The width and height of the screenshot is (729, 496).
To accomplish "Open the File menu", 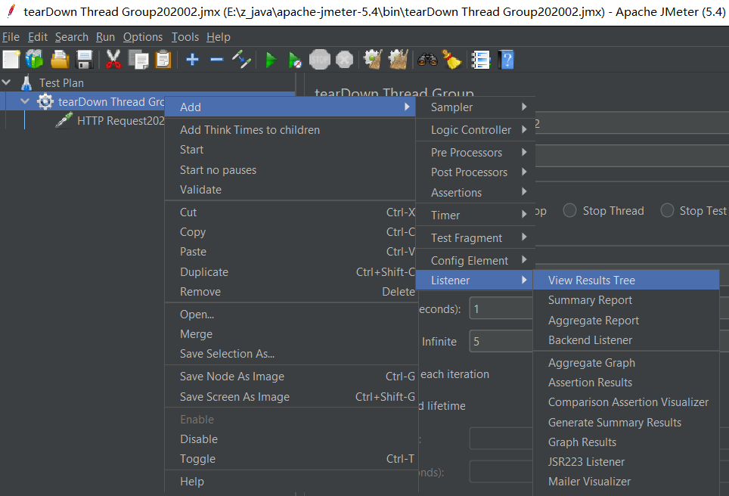I will pyautogui.click(x=11, y=37).
